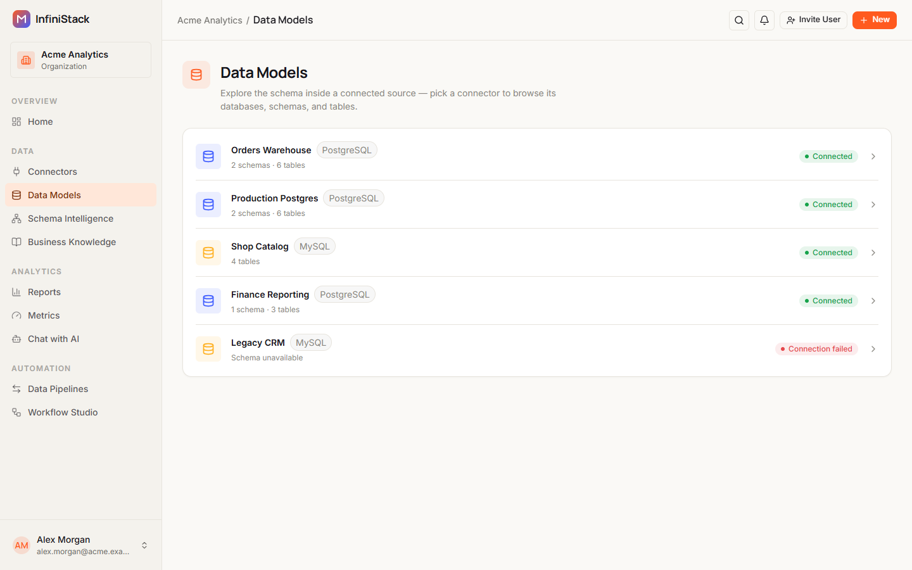912x570 pixels.
Task: Click the Business Knowledge book icon
Action: [16, 242]
